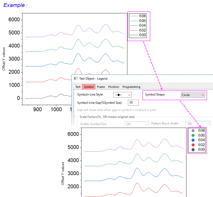Switch to the Text tab
This screenshot has height=197, width=213.
[78, 87]
